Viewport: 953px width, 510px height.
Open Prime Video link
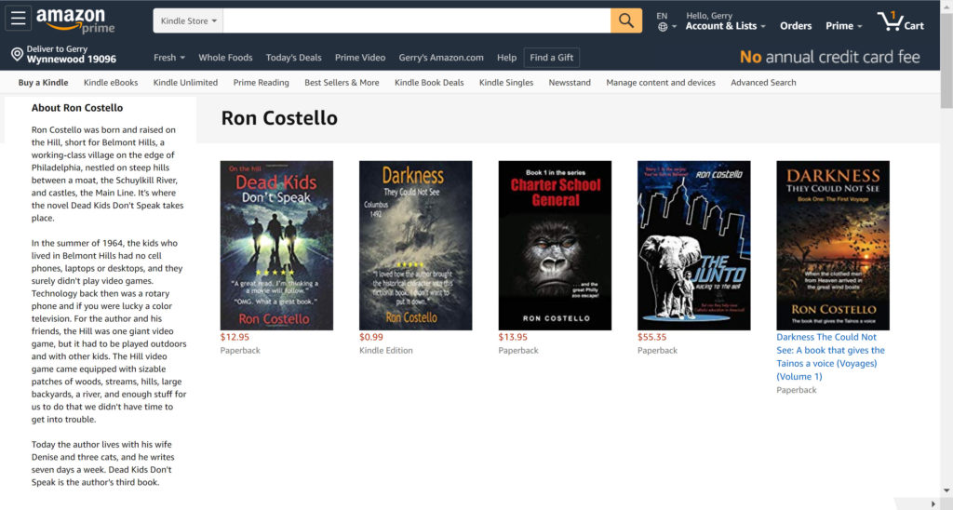click(x=360, y=58)
